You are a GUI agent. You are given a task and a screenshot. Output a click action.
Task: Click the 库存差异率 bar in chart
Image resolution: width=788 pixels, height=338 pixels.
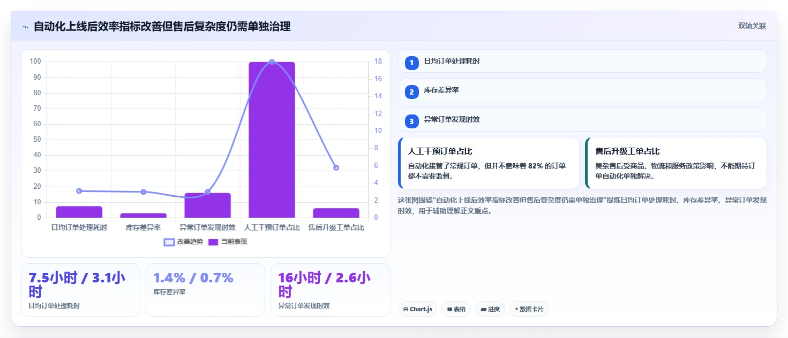(x=143, y=216)
